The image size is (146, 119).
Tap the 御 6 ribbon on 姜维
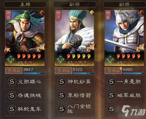click(8, 15)
